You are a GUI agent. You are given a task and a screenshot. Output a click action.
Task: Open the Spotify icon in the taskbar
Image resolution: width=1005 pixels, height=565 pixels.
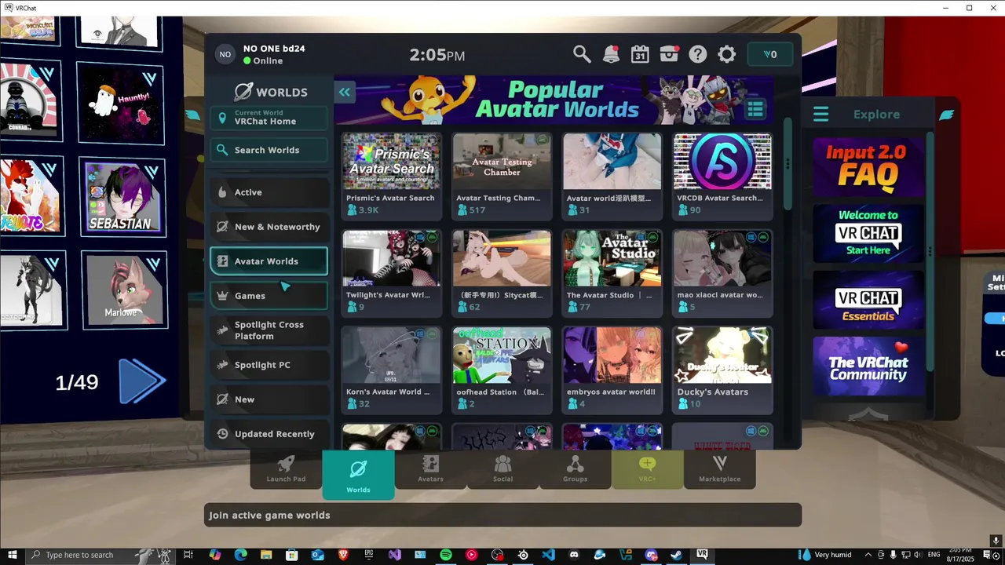click(445, 555)
